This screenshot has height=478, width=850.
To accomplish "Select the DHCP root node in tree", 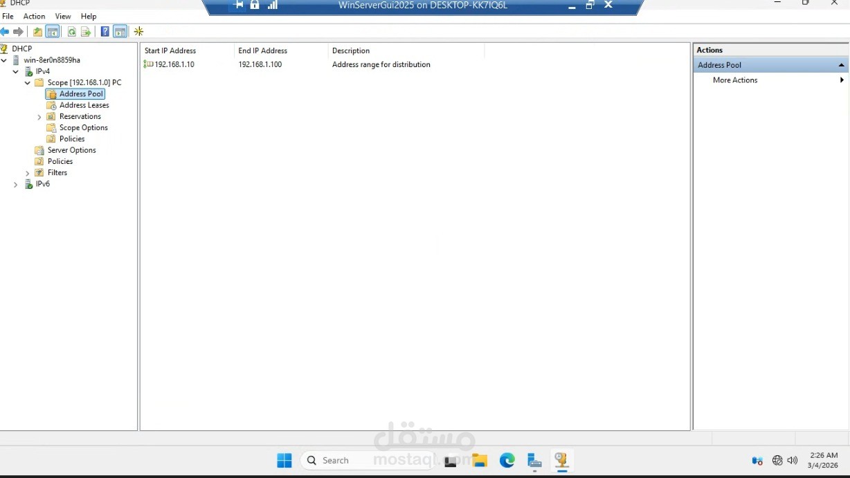I will [x=22, y=48].
